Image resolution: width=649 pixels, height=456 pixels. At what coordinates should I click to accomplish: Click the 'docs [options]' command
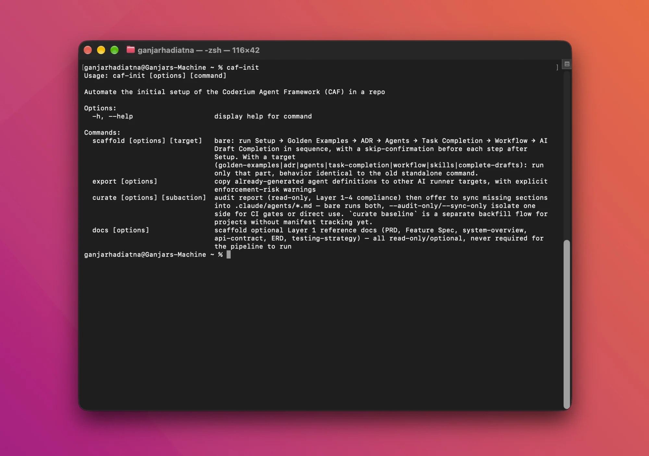[121, 230]
